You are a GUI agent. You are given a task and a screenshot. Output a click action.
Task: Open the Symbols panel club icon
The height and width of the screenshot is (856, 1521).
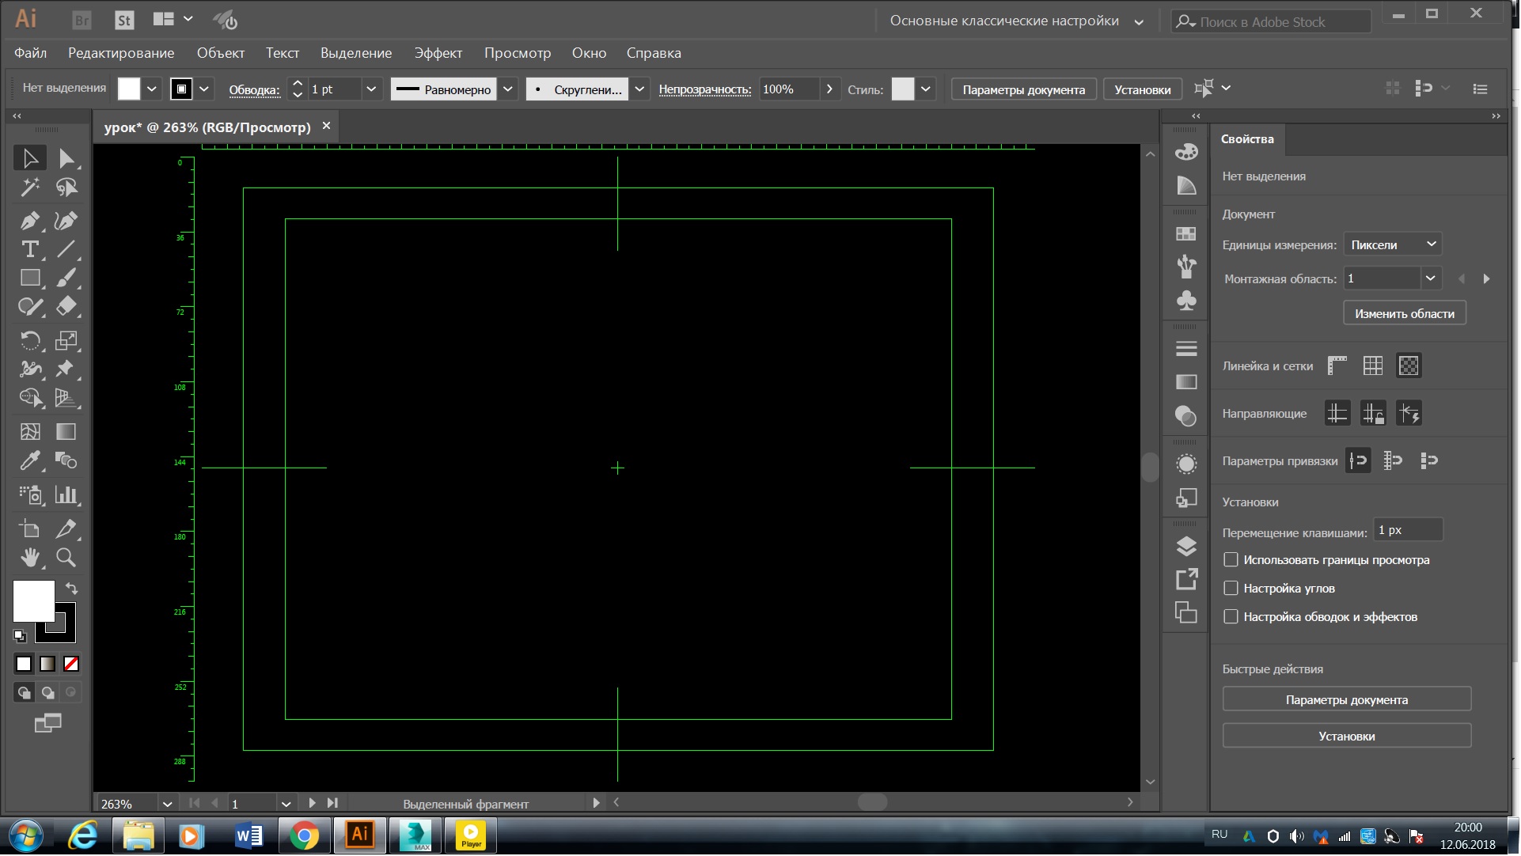1186,301
